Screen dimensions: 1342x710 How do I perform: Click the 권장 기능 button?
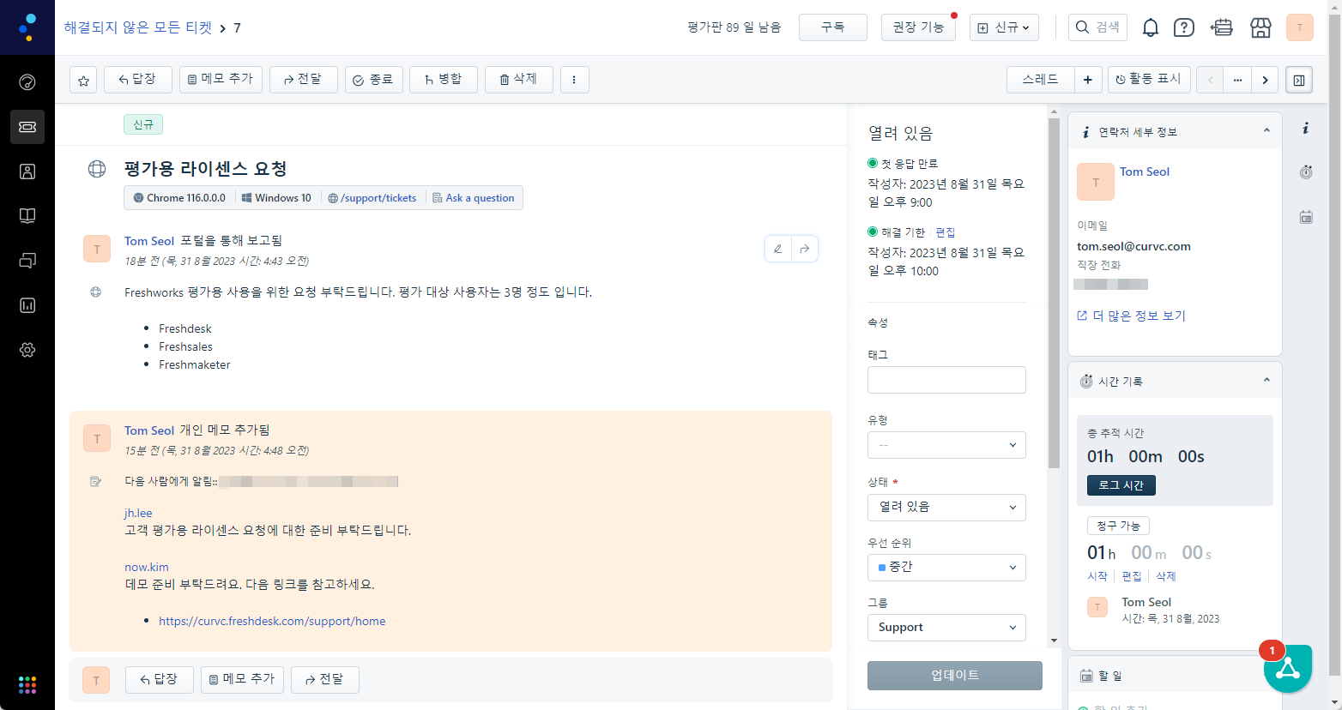point(918,27)
